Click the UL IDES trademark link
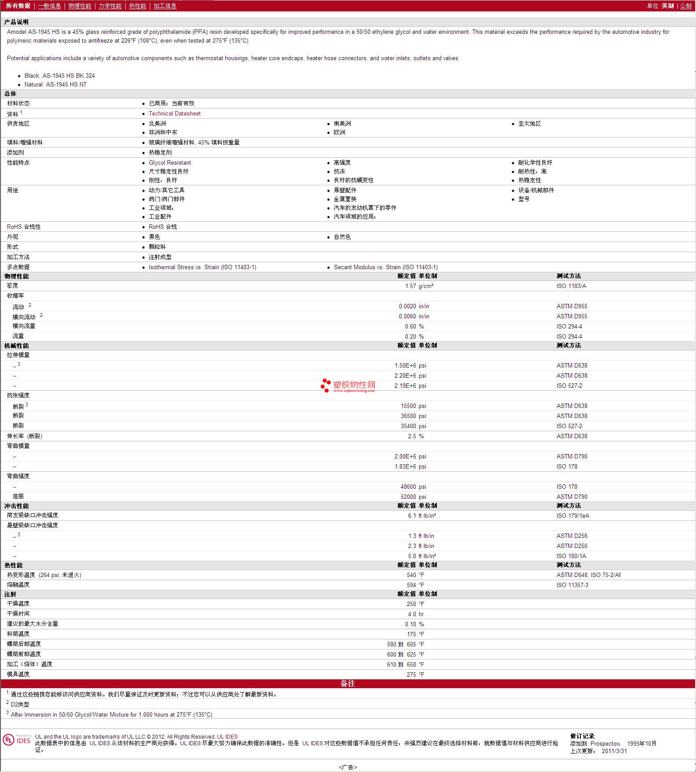 (x=227, y=736)
